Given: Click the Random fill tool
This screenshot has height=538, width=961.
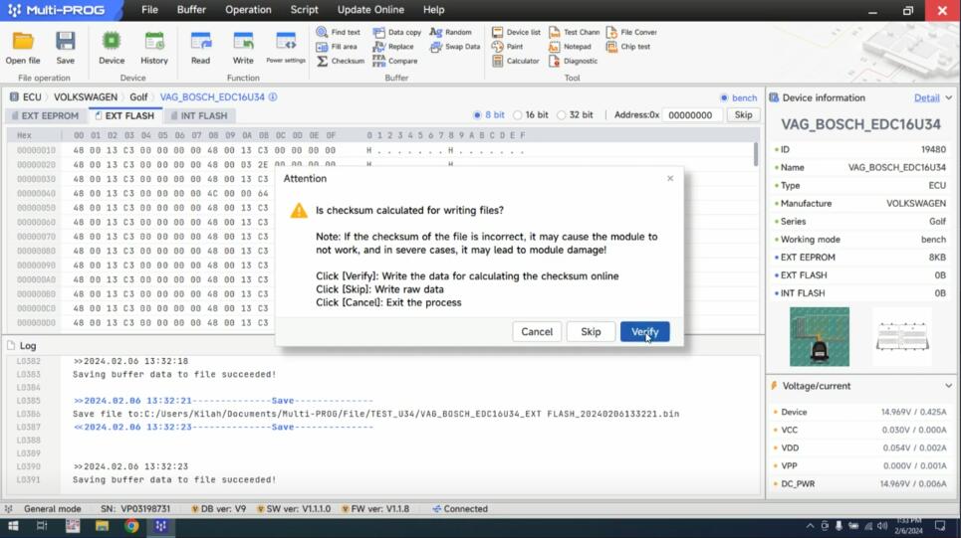Looking at the screenshot, I should coord(450,32).
